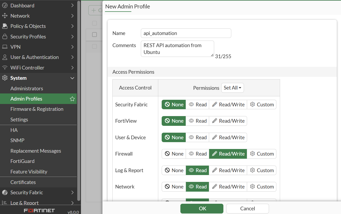Click the Network sidebar icon
341x214 pixels.
pos(4,16)
